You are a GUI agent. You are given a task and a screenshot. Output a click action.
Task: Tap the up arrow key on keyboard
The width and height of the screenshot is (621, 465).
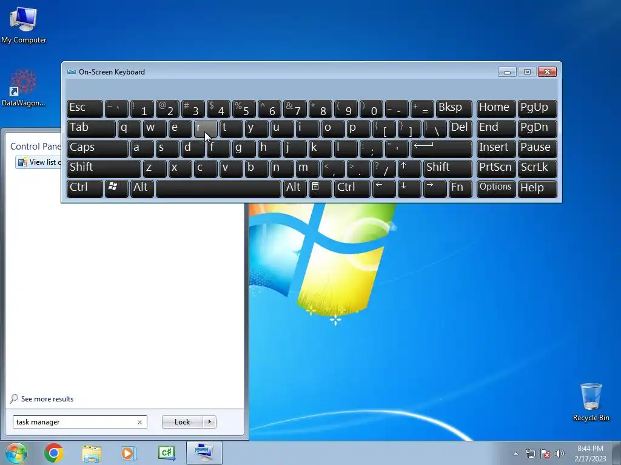click(409, 169)
